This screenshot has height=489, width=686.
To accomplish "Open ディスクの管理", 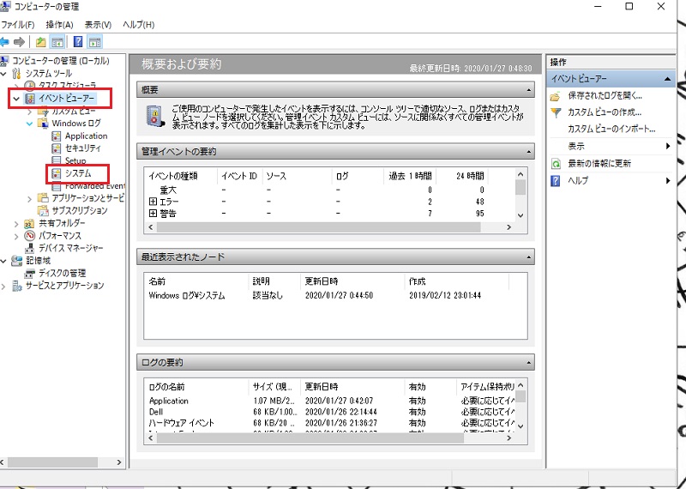I will (x=62, y=273).
